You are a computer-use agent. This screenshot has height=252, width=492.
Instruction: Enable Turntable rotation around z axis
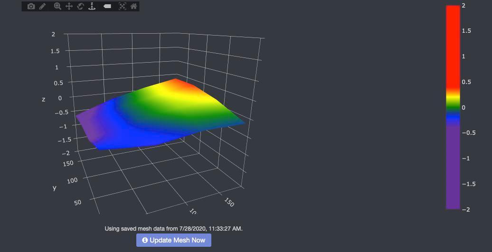(x=92, y=6)
